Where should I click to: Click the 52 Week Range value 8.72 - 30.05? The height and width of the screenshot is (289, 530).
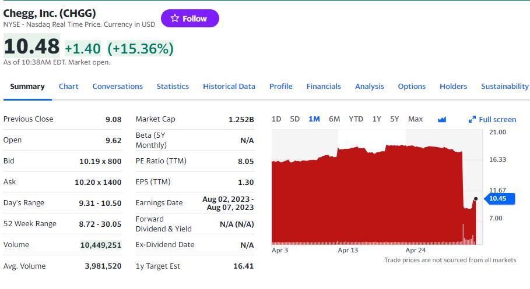[100, 224]
